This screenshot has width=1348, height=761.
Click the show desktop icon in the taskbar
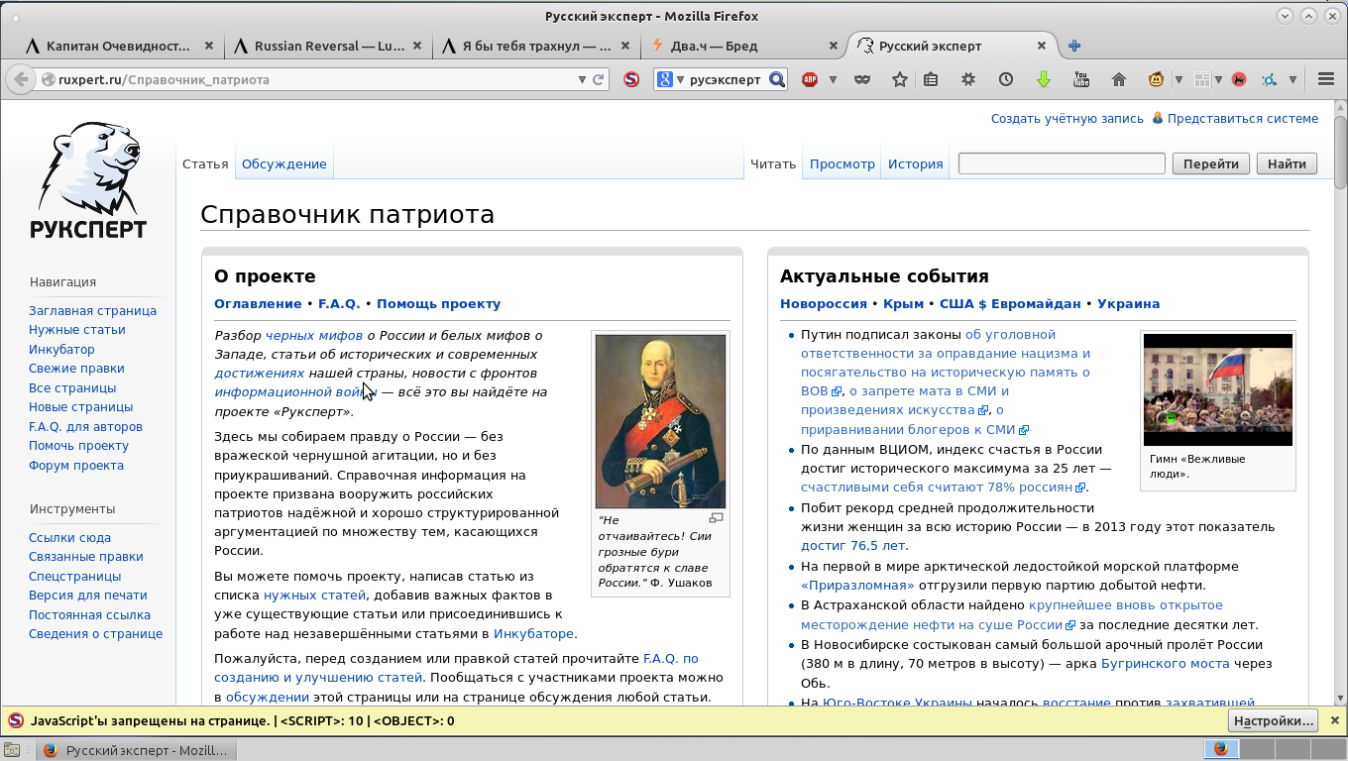click(12, 750)
